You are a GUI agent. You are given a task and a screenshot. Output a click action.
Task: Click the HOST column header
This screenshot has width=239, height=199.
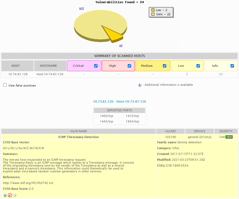(17, 66)
